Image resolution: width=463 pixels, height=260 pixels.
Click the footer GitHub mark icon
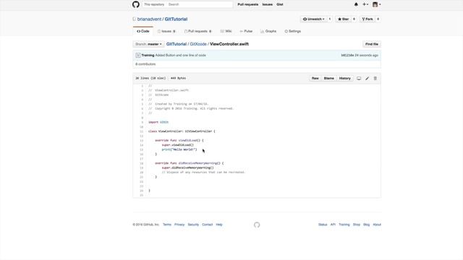(x=257, y=225)
